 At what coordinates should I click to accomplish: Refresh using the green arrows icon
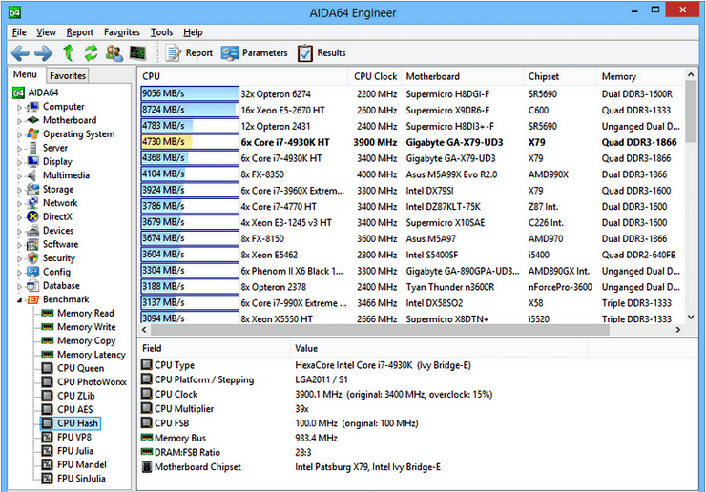[91, 52]
